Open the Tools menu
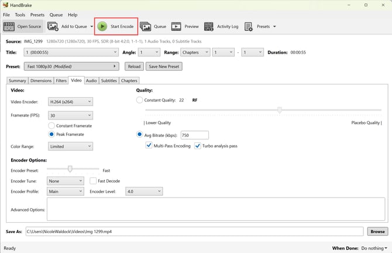Image resolution: width=392 pixels, height=253 pixels. (20, 15)
